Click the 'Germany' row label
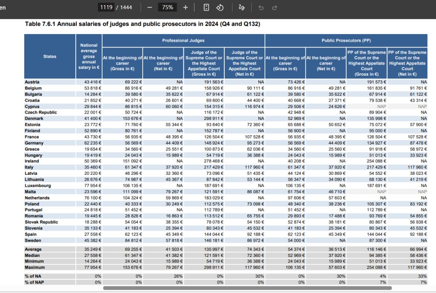This screenshot has height=293, width=436. pyautogui.click(x=34, y=143)
